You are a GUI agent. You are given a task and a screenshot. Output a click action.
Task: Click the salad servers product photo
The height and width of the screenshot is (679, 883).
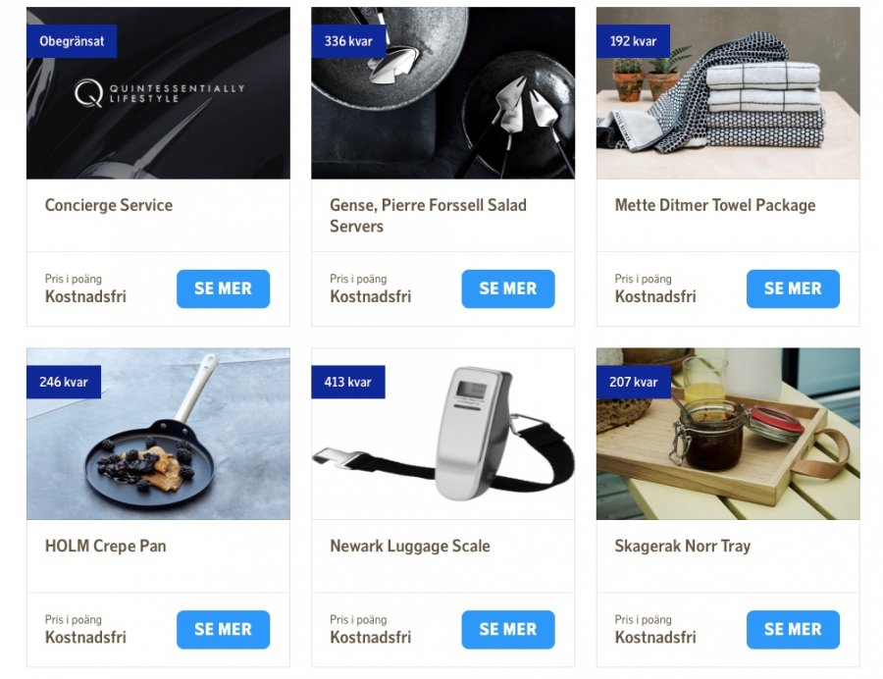443,93
